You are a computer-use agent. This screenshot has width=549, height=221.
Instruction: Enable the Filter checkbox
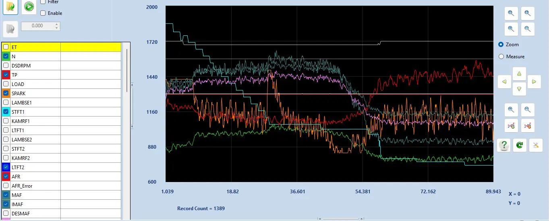point(43,2)
